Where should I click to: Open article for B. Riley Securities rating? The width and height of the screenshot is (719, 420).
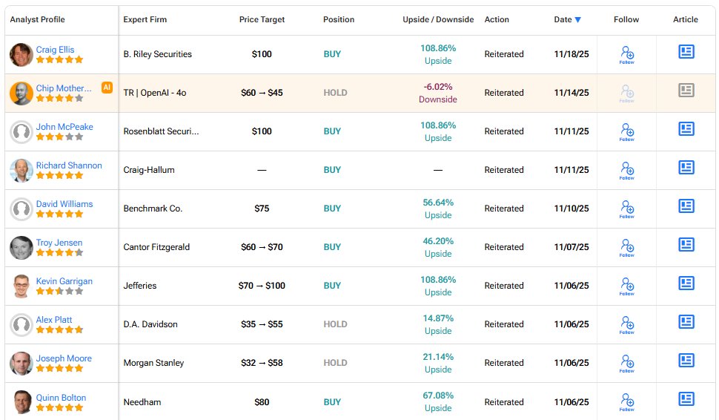686,51
